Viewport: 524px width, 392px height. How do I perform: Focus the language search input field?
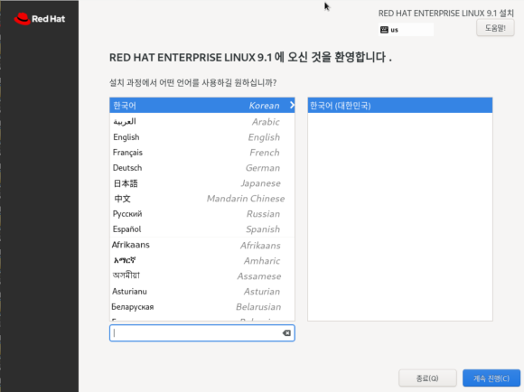[x=201, y=333]
